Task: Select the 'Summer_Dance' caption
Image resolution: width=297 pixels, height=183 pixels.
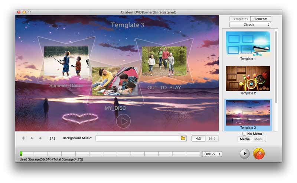Action: coord(66,86)
